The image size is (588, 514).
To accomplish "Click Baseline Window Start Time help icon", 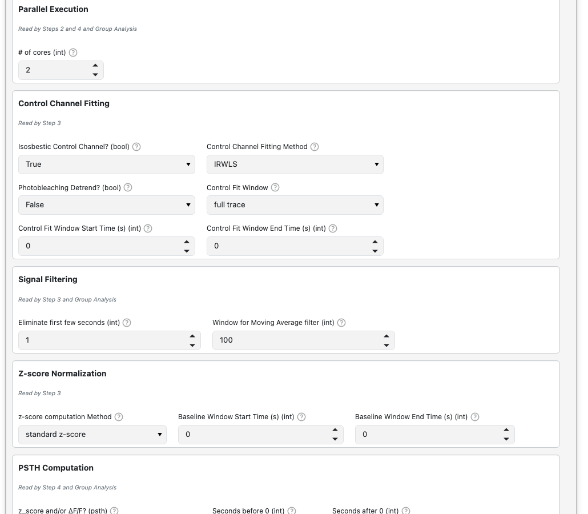I will click(301, 417).
